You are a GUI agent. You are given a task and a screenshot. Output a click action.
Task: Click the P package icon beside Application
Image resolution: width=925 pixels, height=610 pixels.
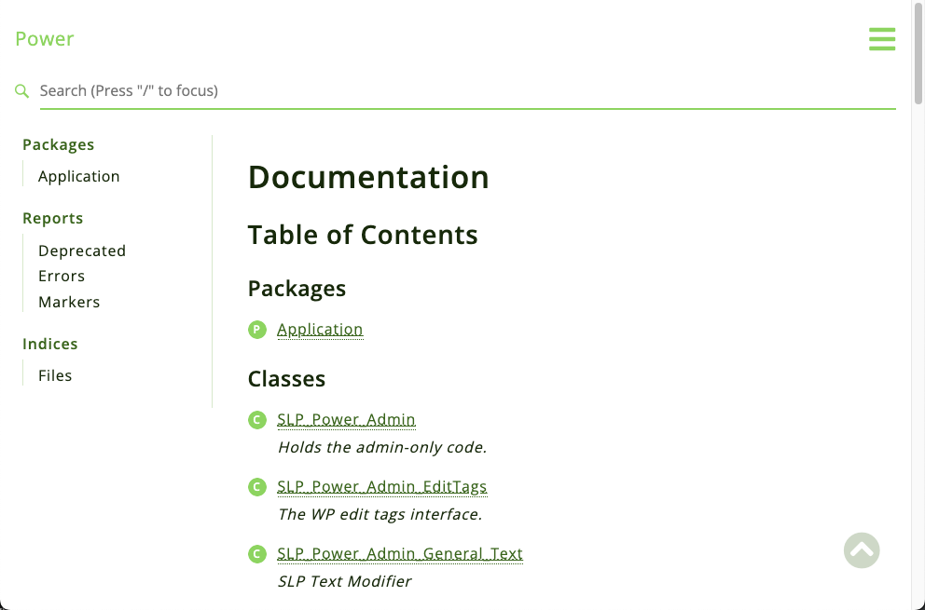[x=256, y=330]
